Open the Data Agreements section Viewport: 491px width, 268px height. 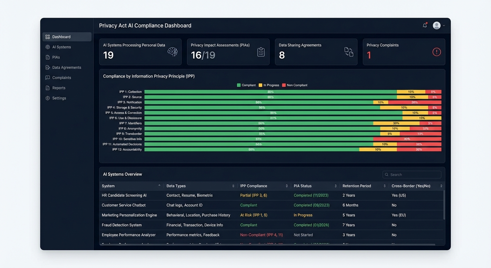[67, 67]
